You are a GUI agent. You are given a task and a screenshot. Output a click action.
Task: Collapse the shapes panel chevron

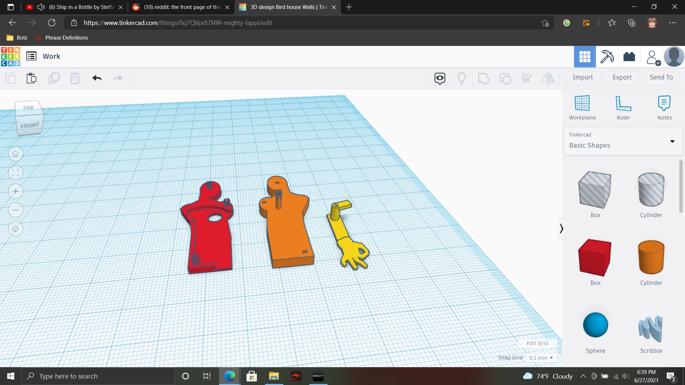click(x=561, y=228)
